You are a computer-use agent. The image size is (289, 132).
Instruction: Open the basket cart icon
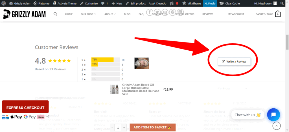point(278,14)
